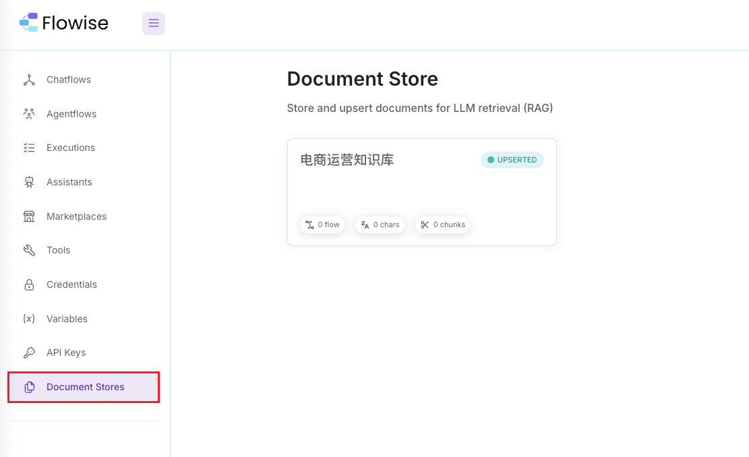Click the Flowise wordmark text
Image resolution: width=749 pixels, height=457 pixels.
(75, 23)
